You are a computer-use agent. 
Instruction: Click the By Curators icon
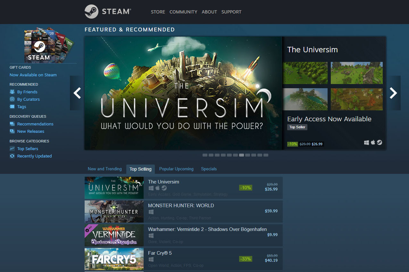pyautogui.click(x=12, y=99)
